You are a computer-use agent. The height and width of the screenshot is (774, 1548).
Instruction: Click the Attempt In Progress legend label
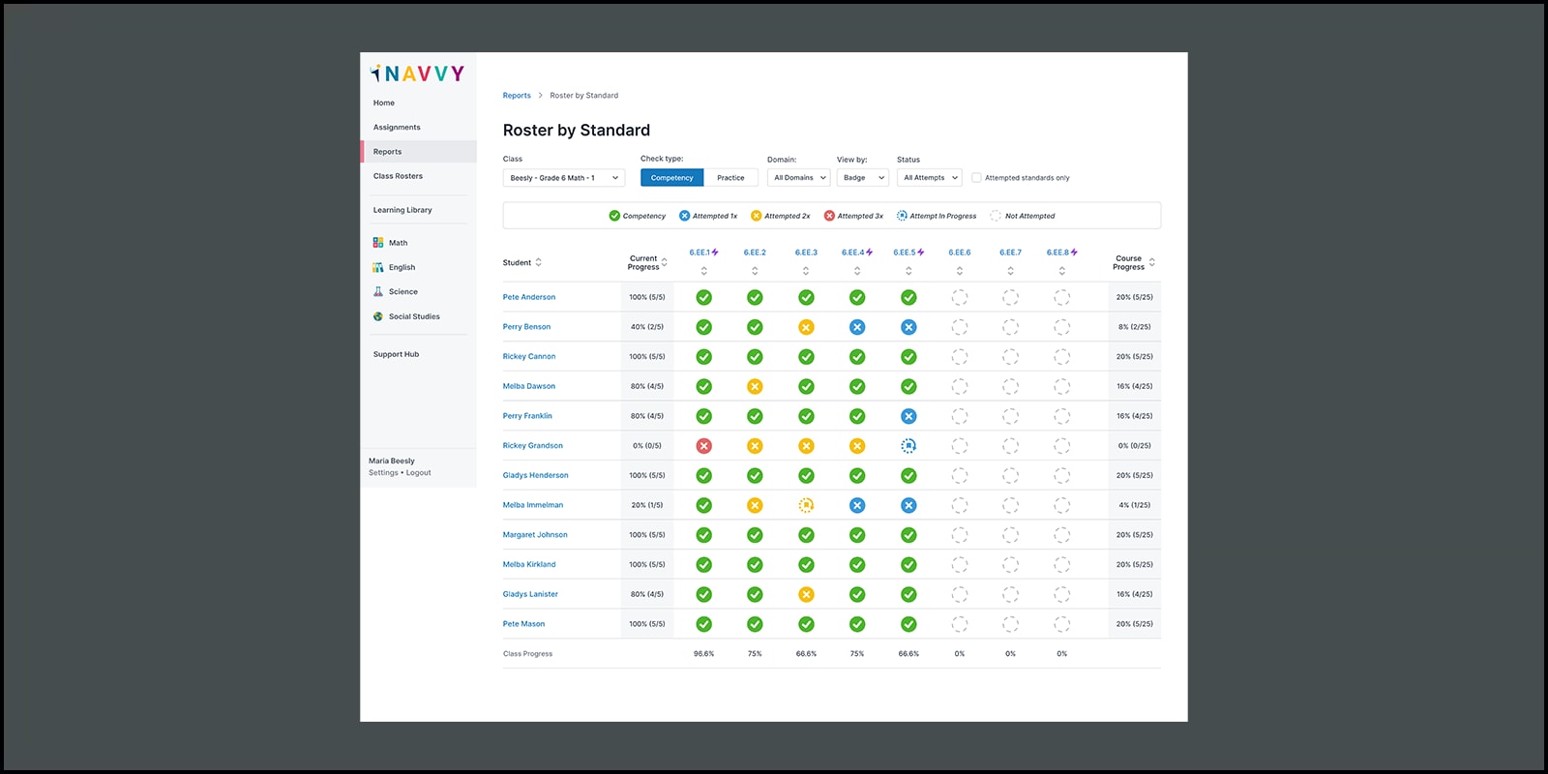[x=942, y=216]
